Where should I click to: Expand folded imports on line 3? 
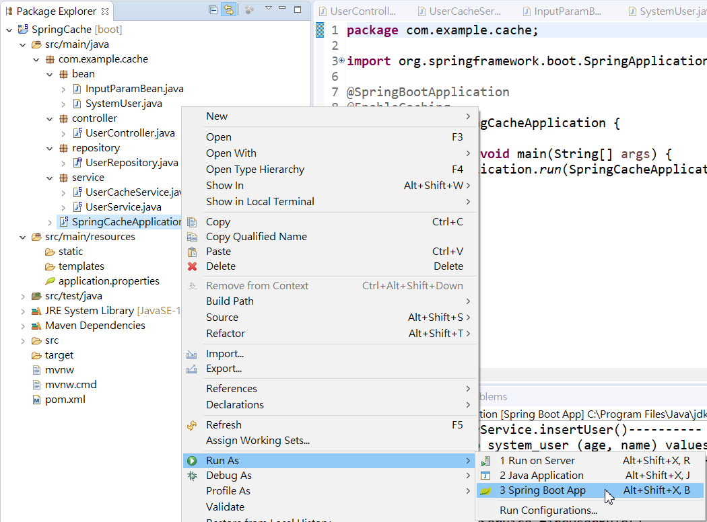(x=342, y=61)
